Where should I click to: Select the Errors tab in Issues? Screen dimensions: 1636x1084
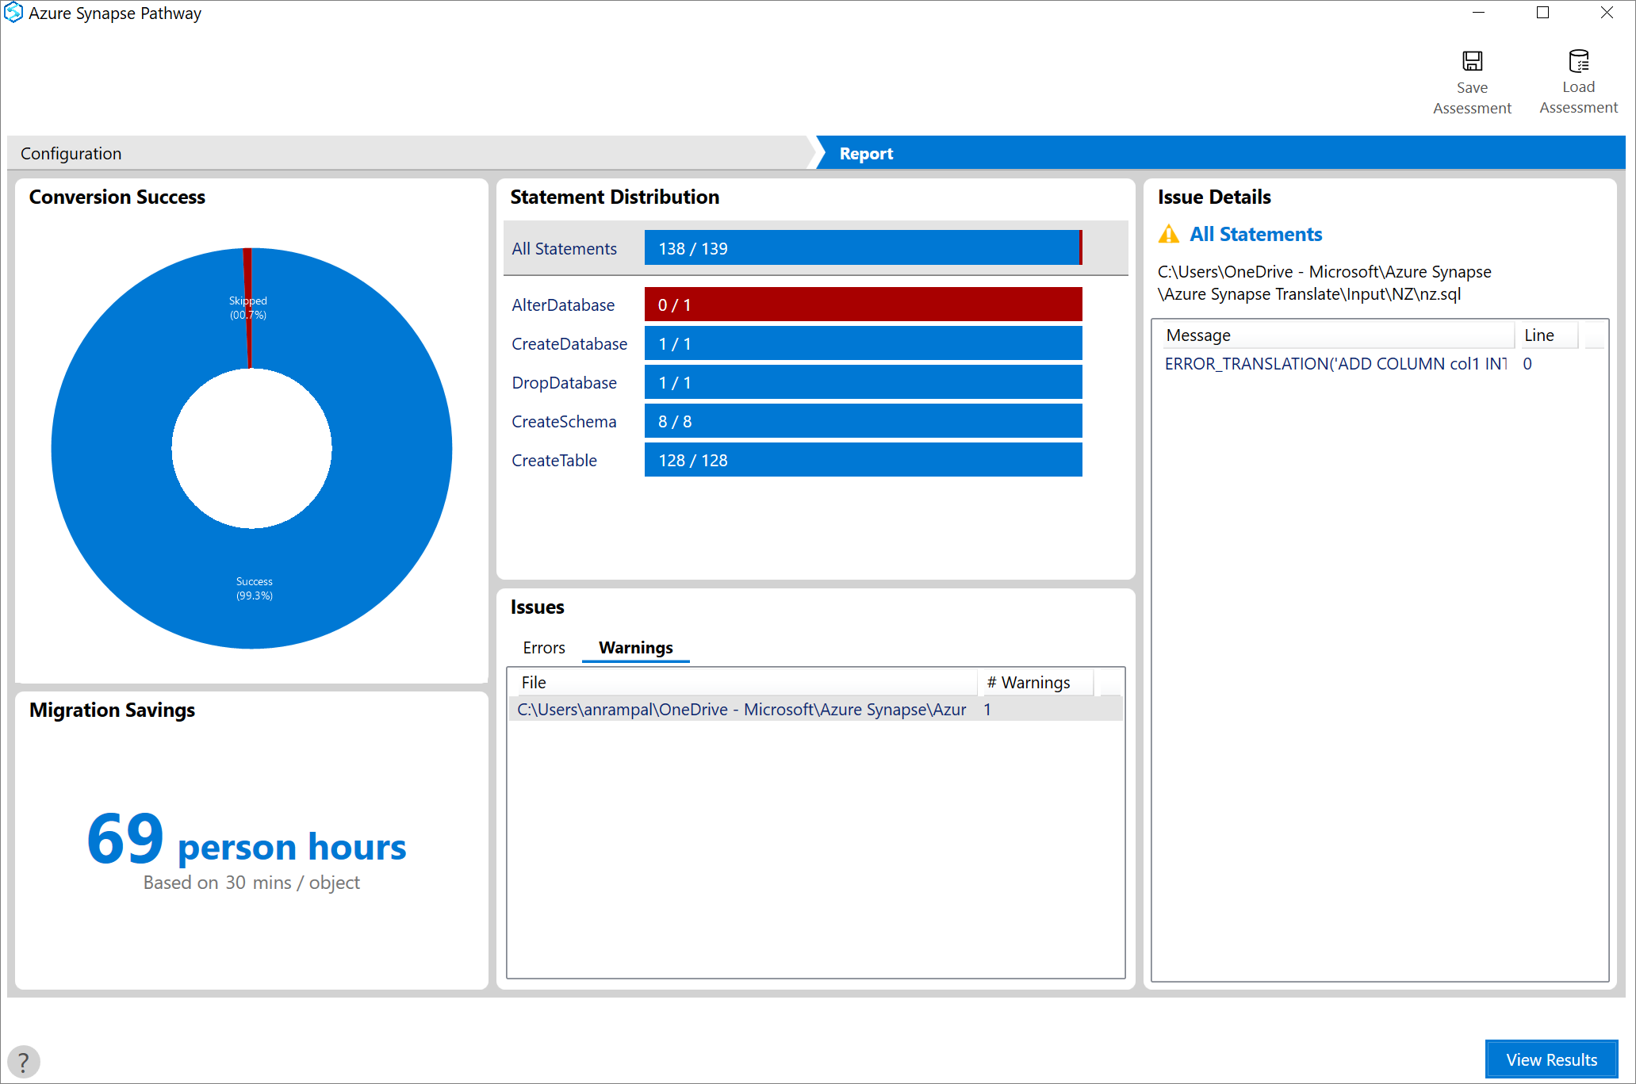click(x=543, y=647)
